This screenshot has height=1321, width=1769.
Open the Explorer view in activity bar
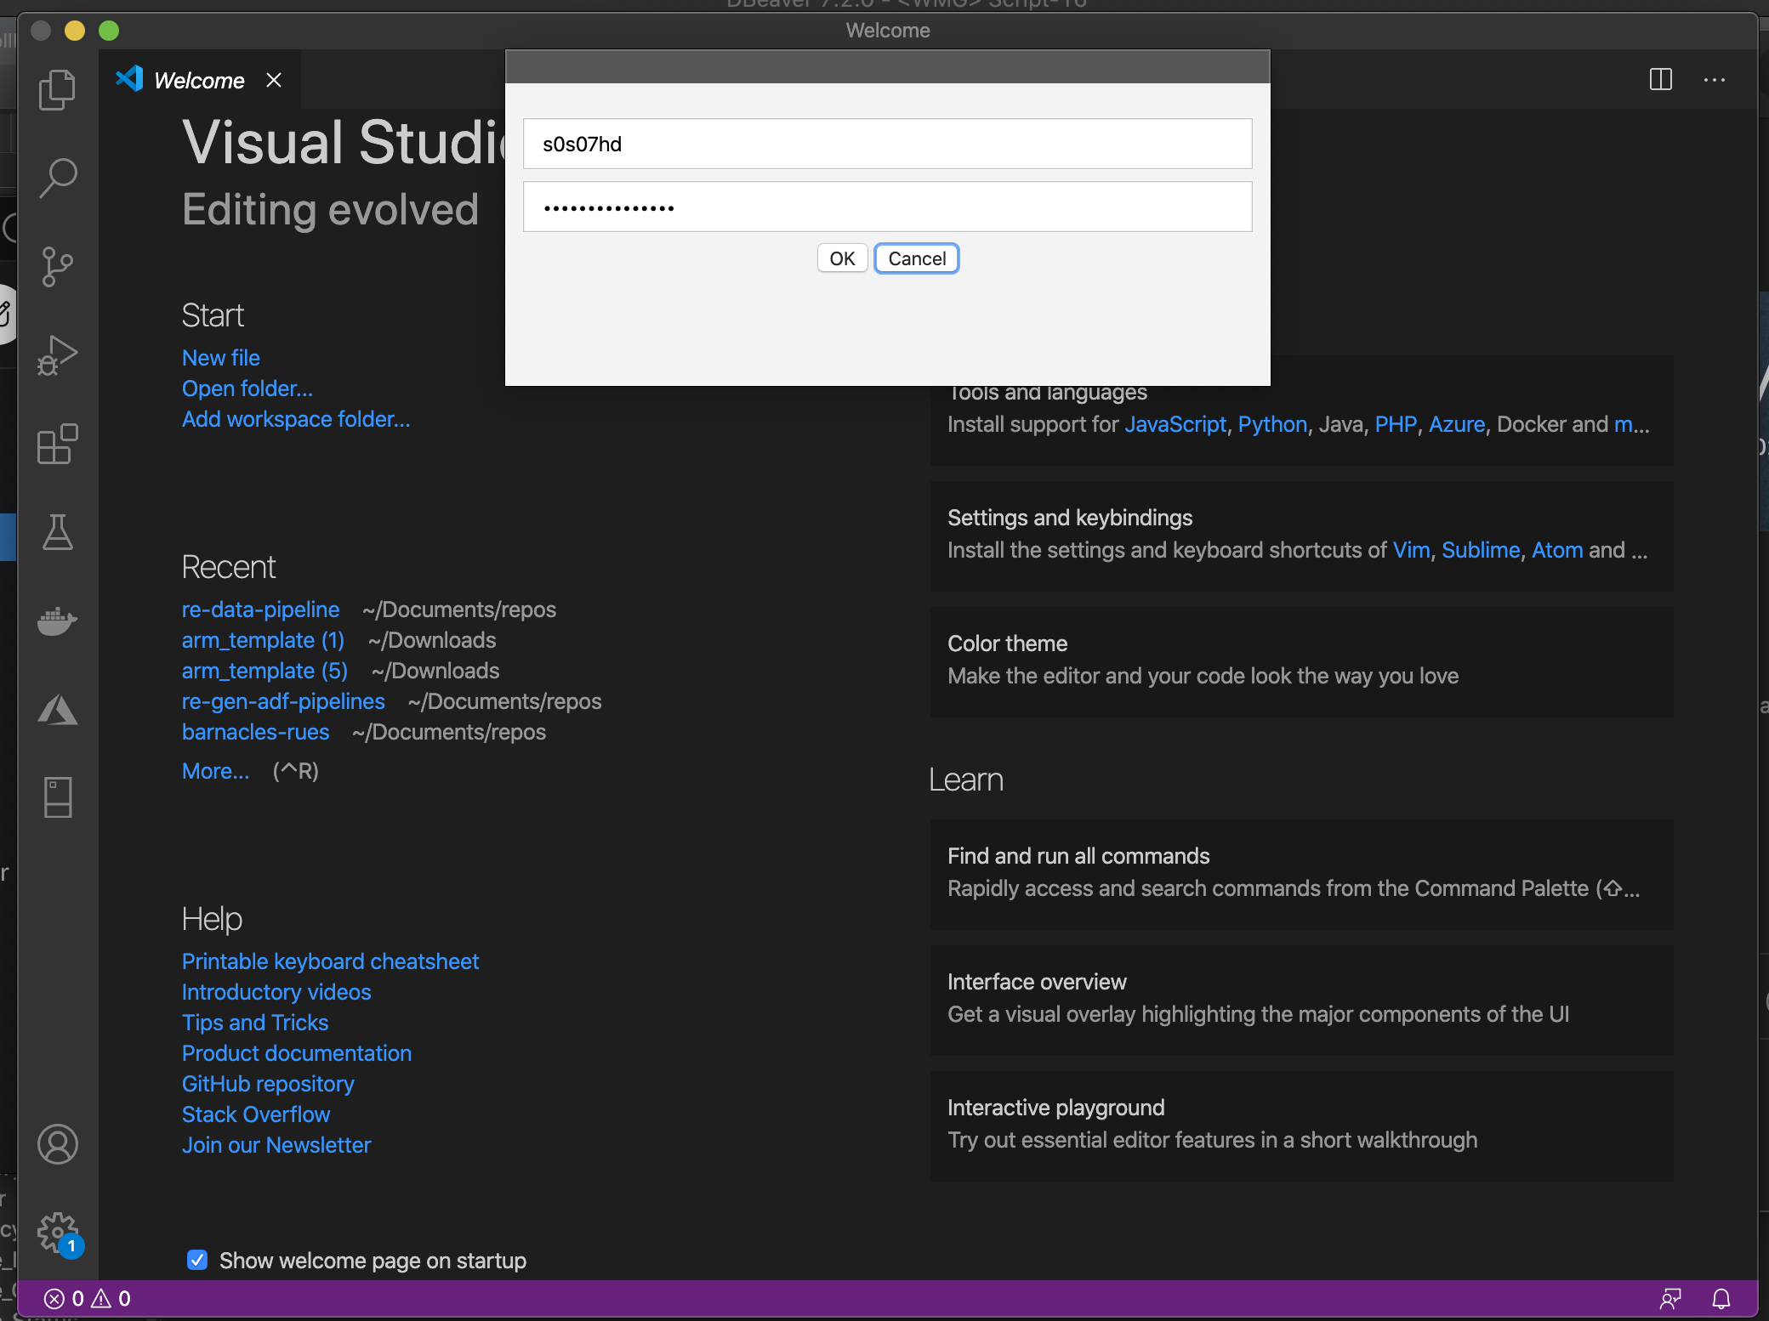pos(57,89)
